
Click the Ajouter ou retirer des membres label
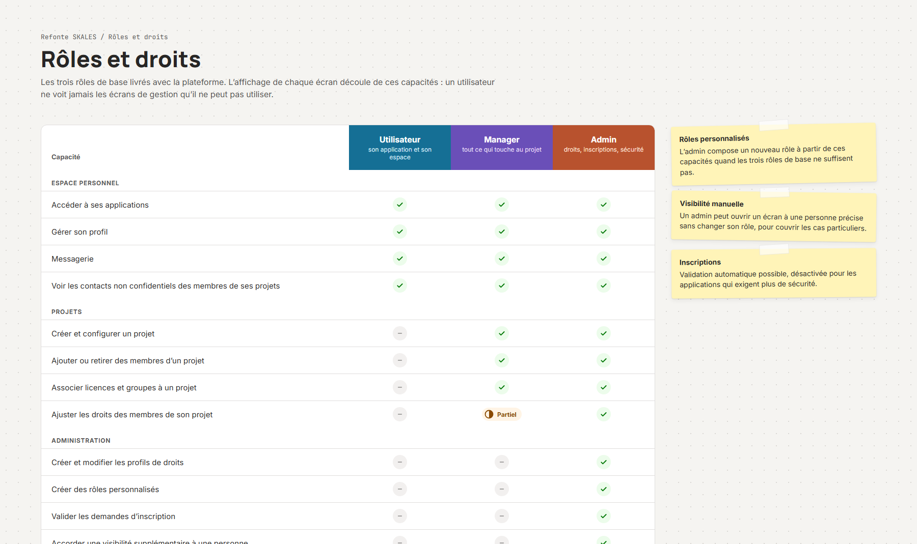tap(128, 361)
